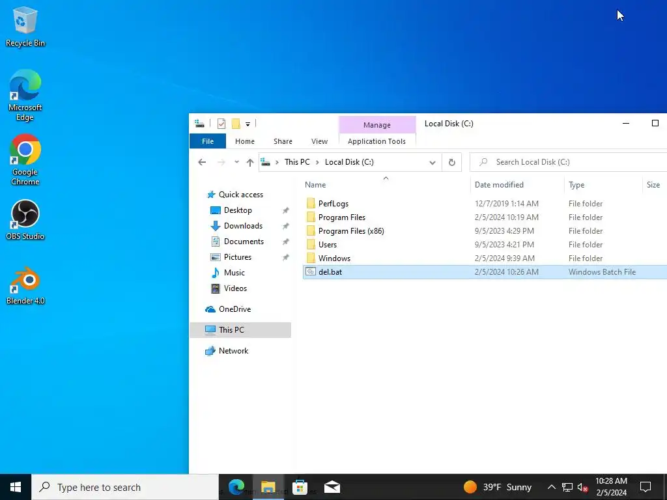Open Desktop in the navigation pane
Image resolution: width=667 pixels, height=500 pixels.
(x=238, y=210)
